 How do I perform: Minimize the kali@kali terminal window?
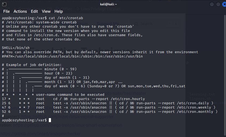point(212,4)
